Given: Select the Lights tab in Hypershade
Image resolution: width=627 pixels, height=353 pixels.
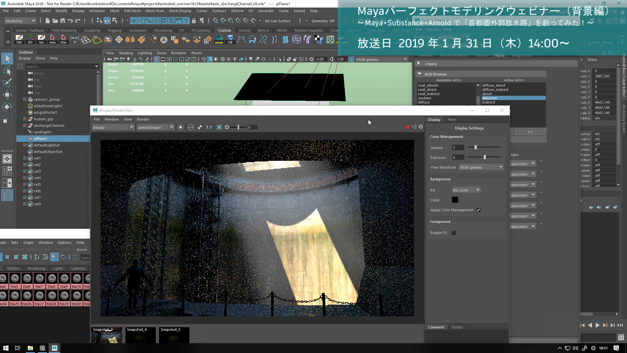Looking at the screenshot, I should coord(58,268).
